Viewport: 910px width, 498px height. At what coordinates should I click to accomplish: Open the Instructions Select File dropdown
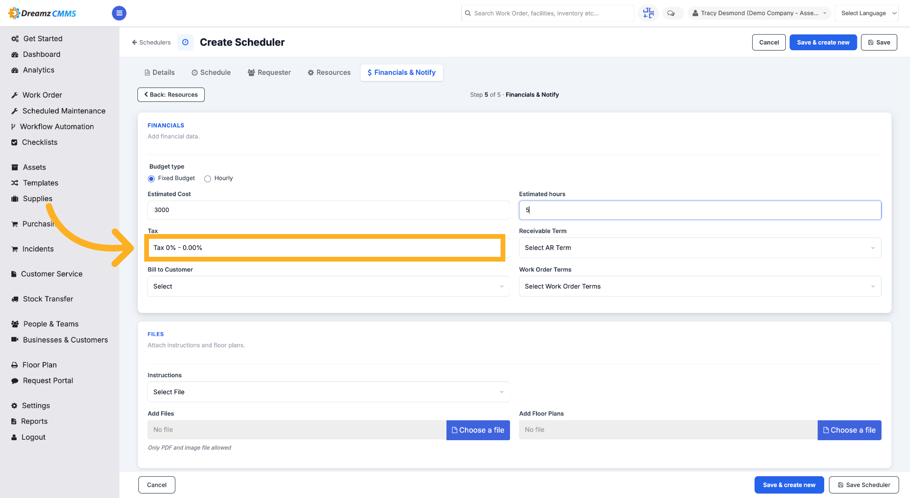(x=328, y=392)
